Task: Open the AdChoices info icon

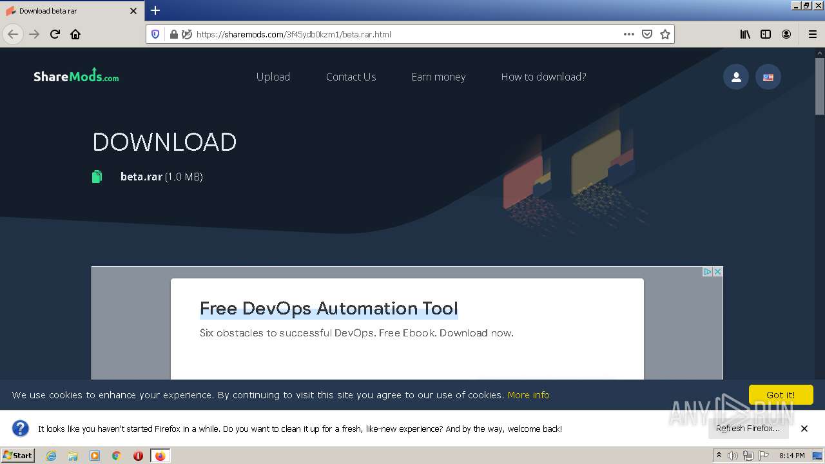Action: tap(707, 272)
